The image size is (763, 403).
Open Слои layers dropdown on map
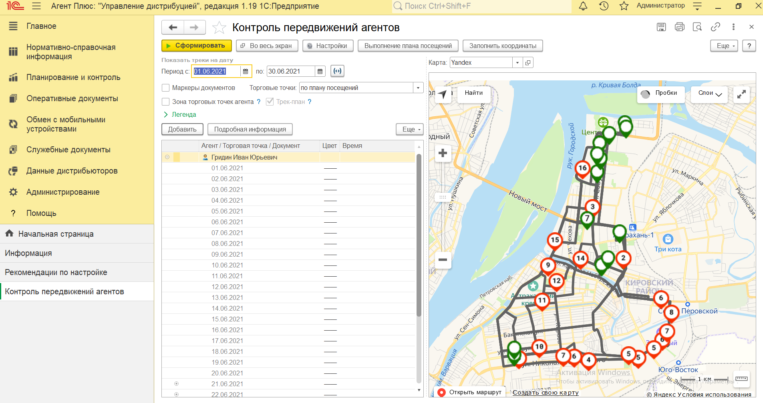point(709,95)
